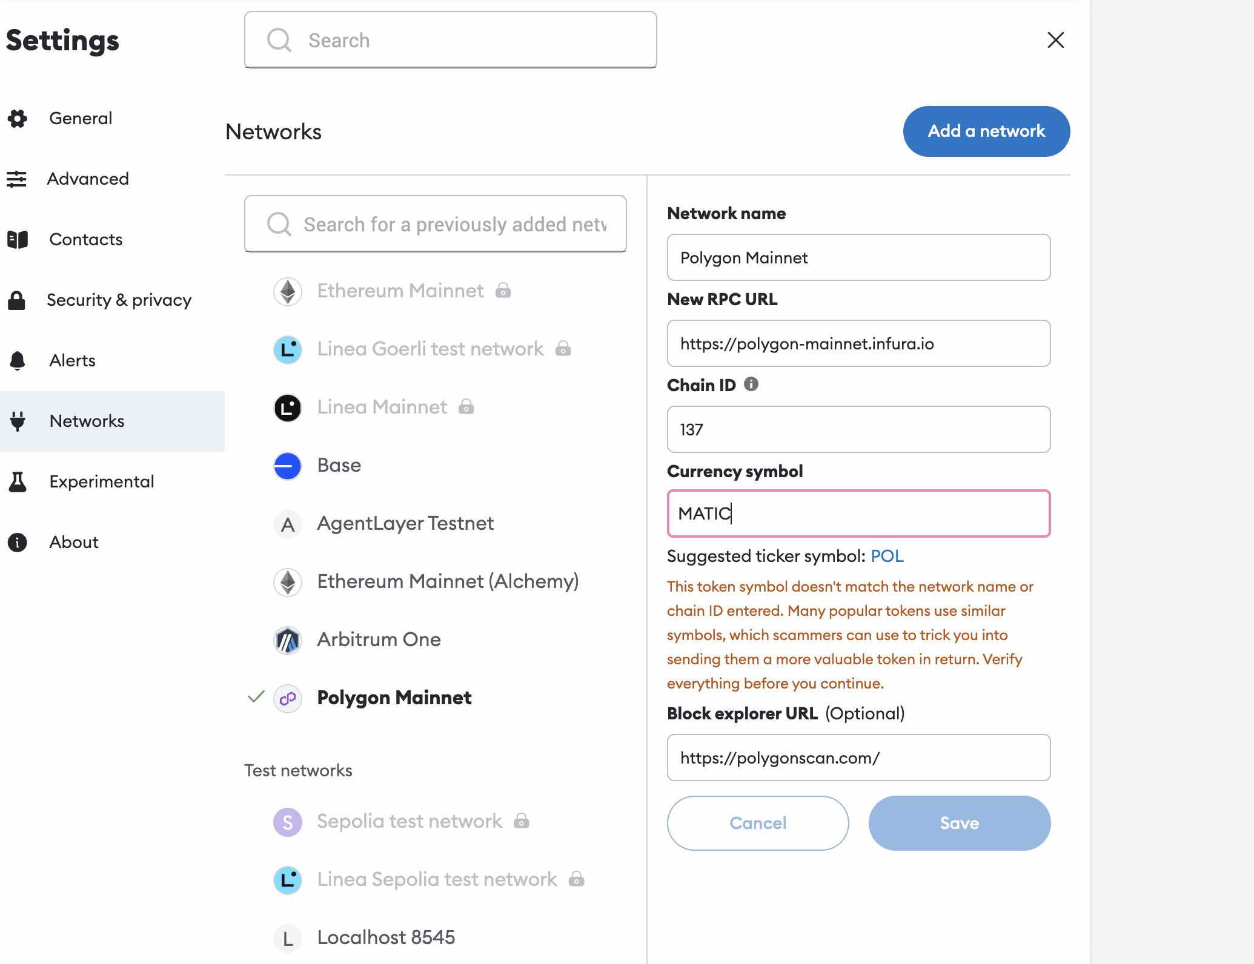Click the Block explorer URL field
This screenshot has height=964, width=1254.
pos(858,758)
